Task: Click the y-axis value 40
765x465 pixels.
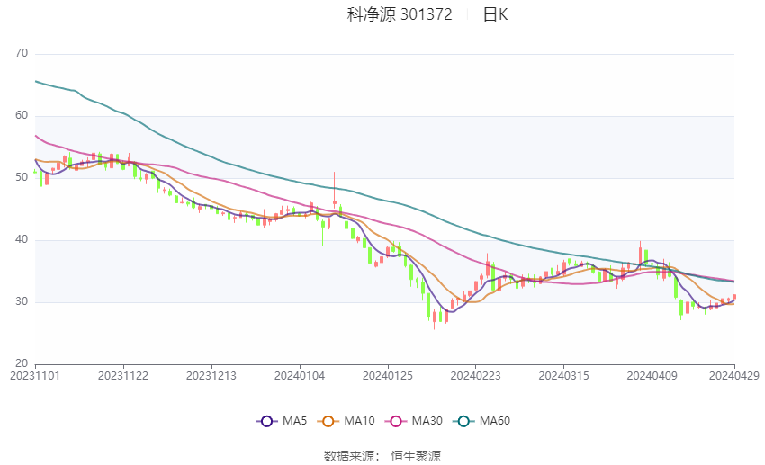Action: pos(22,239)
